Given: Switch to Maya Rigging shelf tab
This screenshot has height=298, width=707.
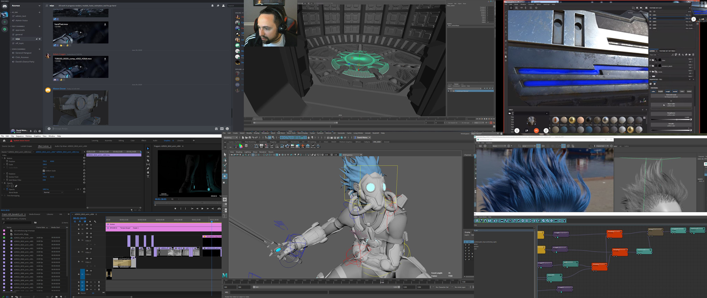Looking at the screenshot, I should [273, 142].
